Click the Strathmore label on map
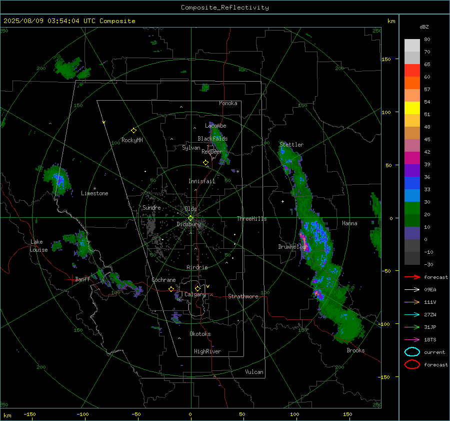This screenshot has width=450, height=421. click(243, 296)
